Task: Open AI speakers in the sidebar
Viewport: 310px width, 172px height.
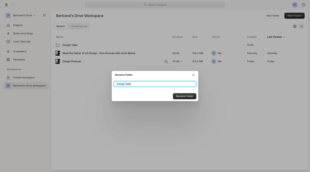Action: pos(20,51)
